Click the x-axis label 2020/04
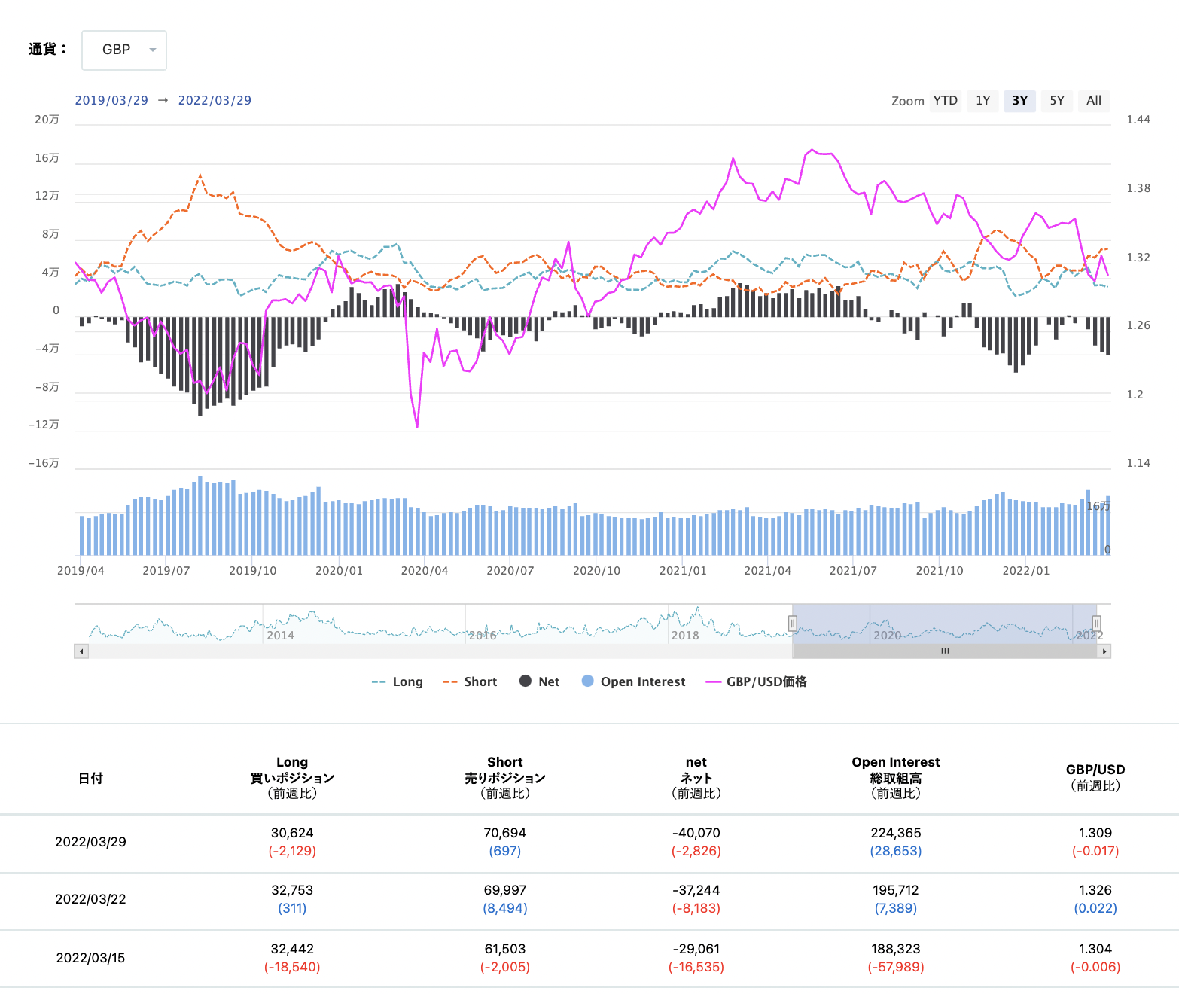 click(x=425, y=571)
